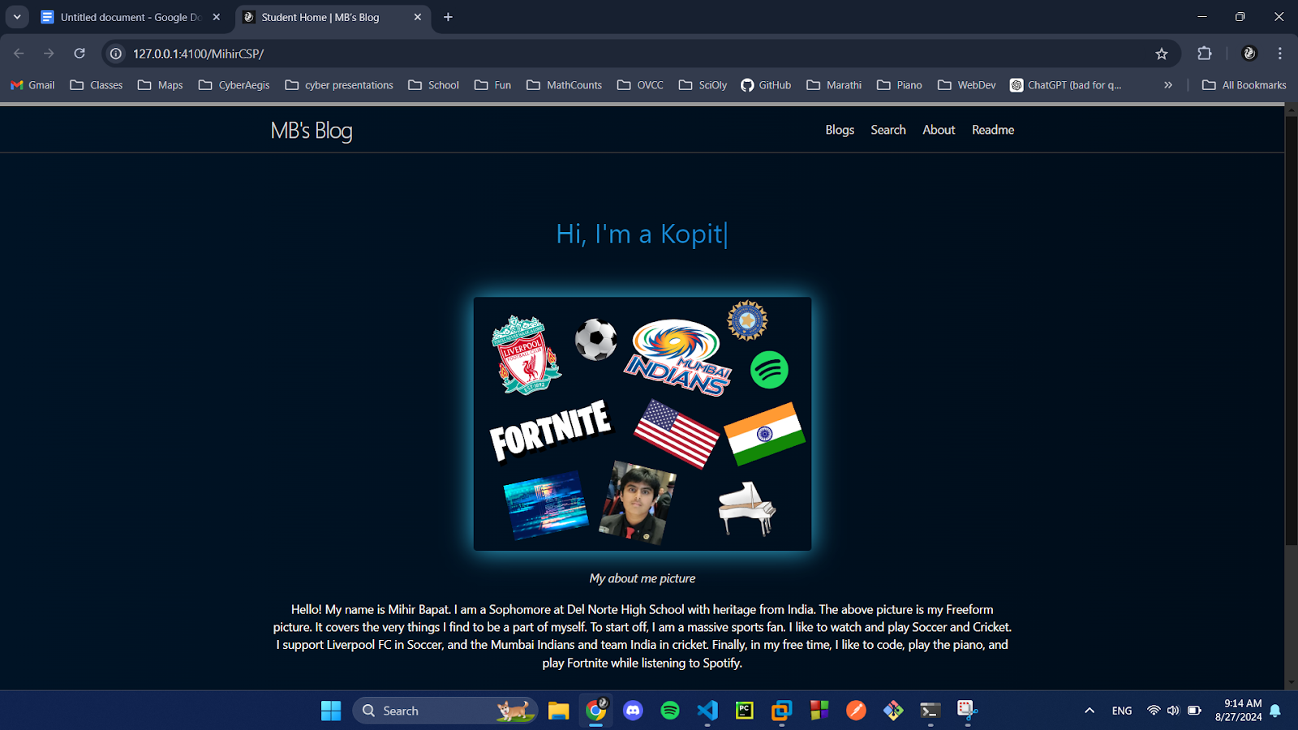Screen dimensions: 1298x730
Task: Open Discord from the taskbar
Action: click(633, 711)
